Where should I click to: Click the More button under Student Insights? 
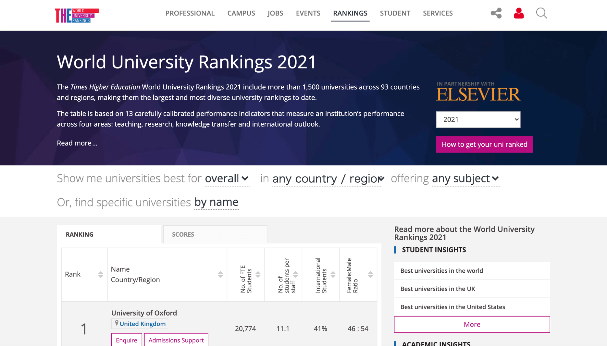472,324
